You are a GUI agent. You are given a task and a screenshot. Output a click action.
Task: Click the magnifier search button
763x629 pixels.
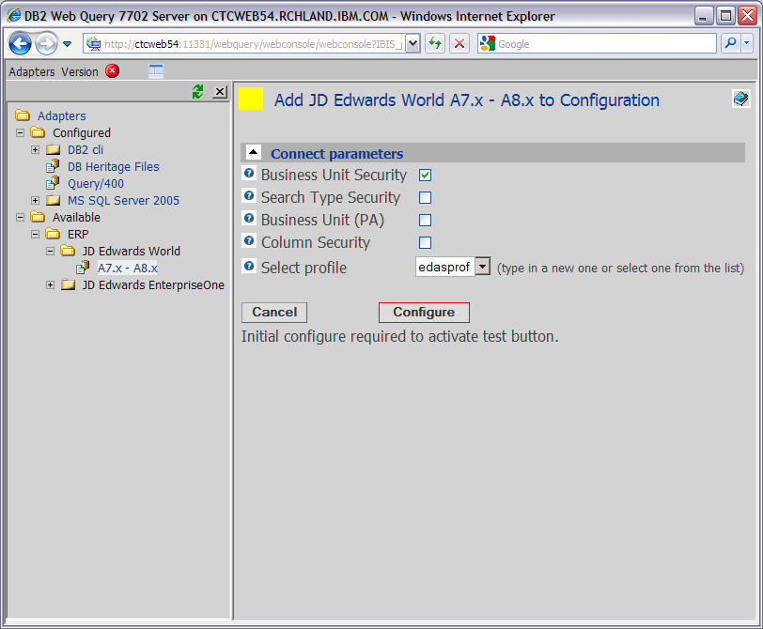(x=730, y=44)
